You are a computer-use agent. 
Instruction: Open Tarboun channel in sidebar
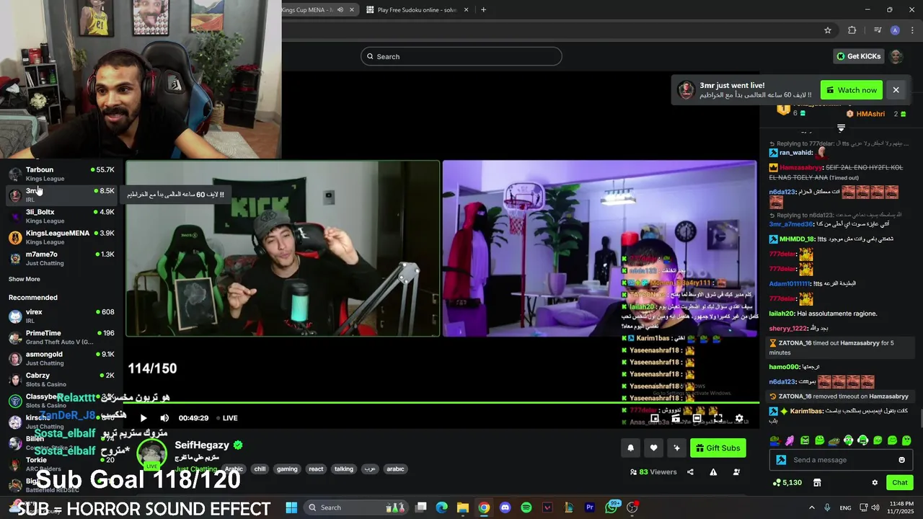click(x=61, y=174)
